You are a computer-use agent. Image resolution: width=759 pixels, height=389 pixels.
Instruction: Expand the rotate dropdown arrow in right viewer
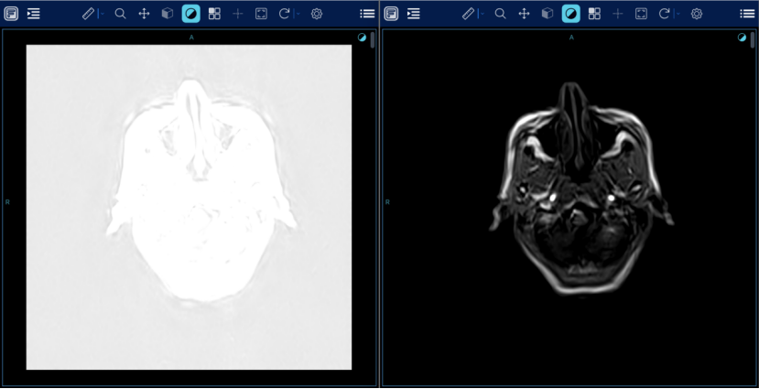[677, 14]
